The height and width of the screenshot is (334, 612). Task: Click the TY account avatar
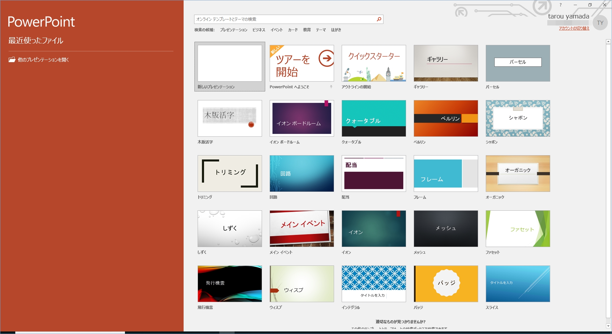(x=600, y=23)
